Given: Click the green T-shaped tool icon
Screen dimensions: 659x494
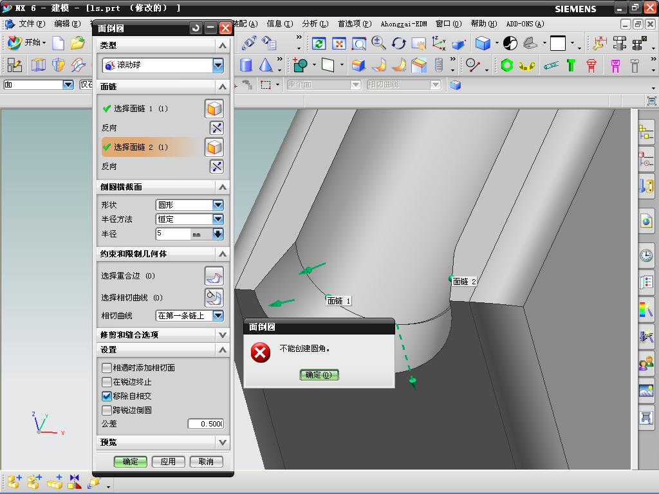Looking at the screenshot, I should 571,65.
